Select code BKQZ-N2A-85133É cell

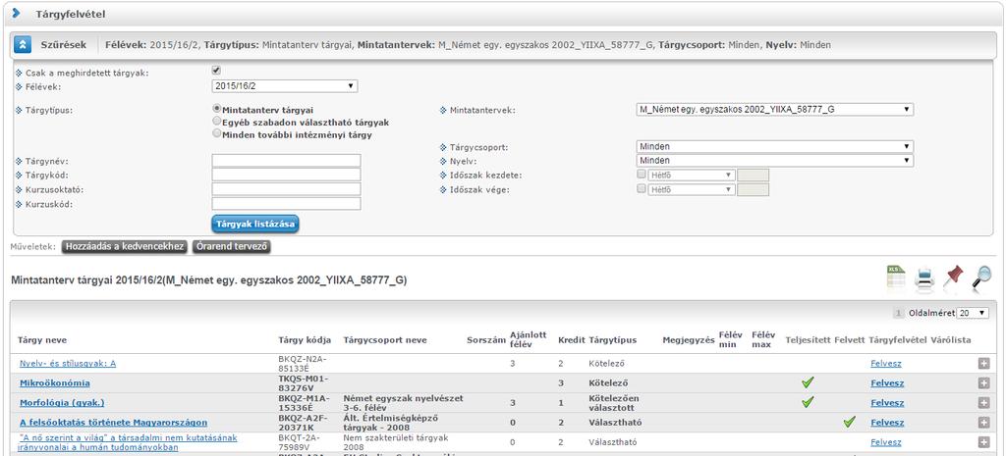pos(305,363)
